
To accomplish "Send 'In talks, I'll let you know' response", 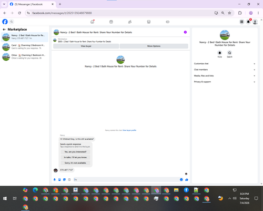I will coord(75,157).
